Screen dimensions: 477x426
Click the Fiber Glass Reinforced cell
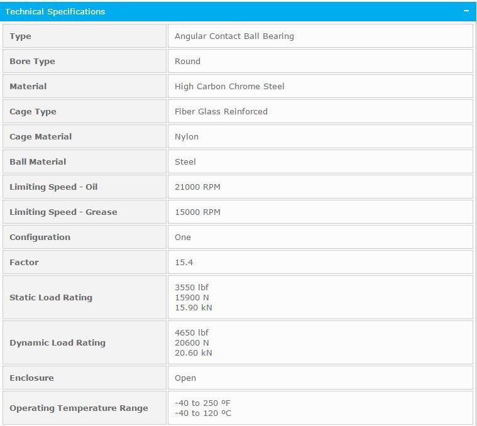(x=221, y=111)
